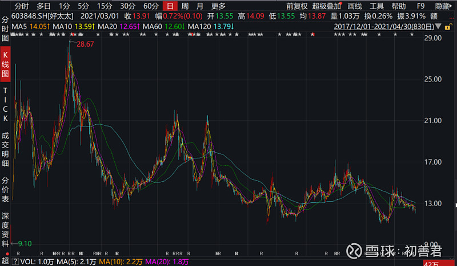Click the red dot below 深度资料

coord(7,254)
